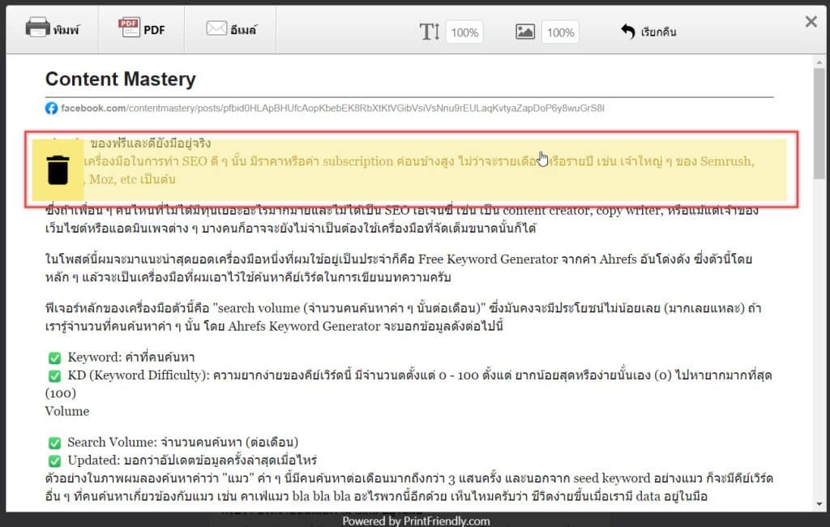Click the อีเมล์ email label
Viewport: 830px width, 527px height.
coord(243,30)
